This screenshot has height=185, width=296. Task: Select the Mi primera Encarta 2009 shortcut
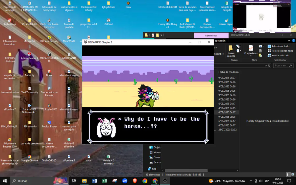10,143
